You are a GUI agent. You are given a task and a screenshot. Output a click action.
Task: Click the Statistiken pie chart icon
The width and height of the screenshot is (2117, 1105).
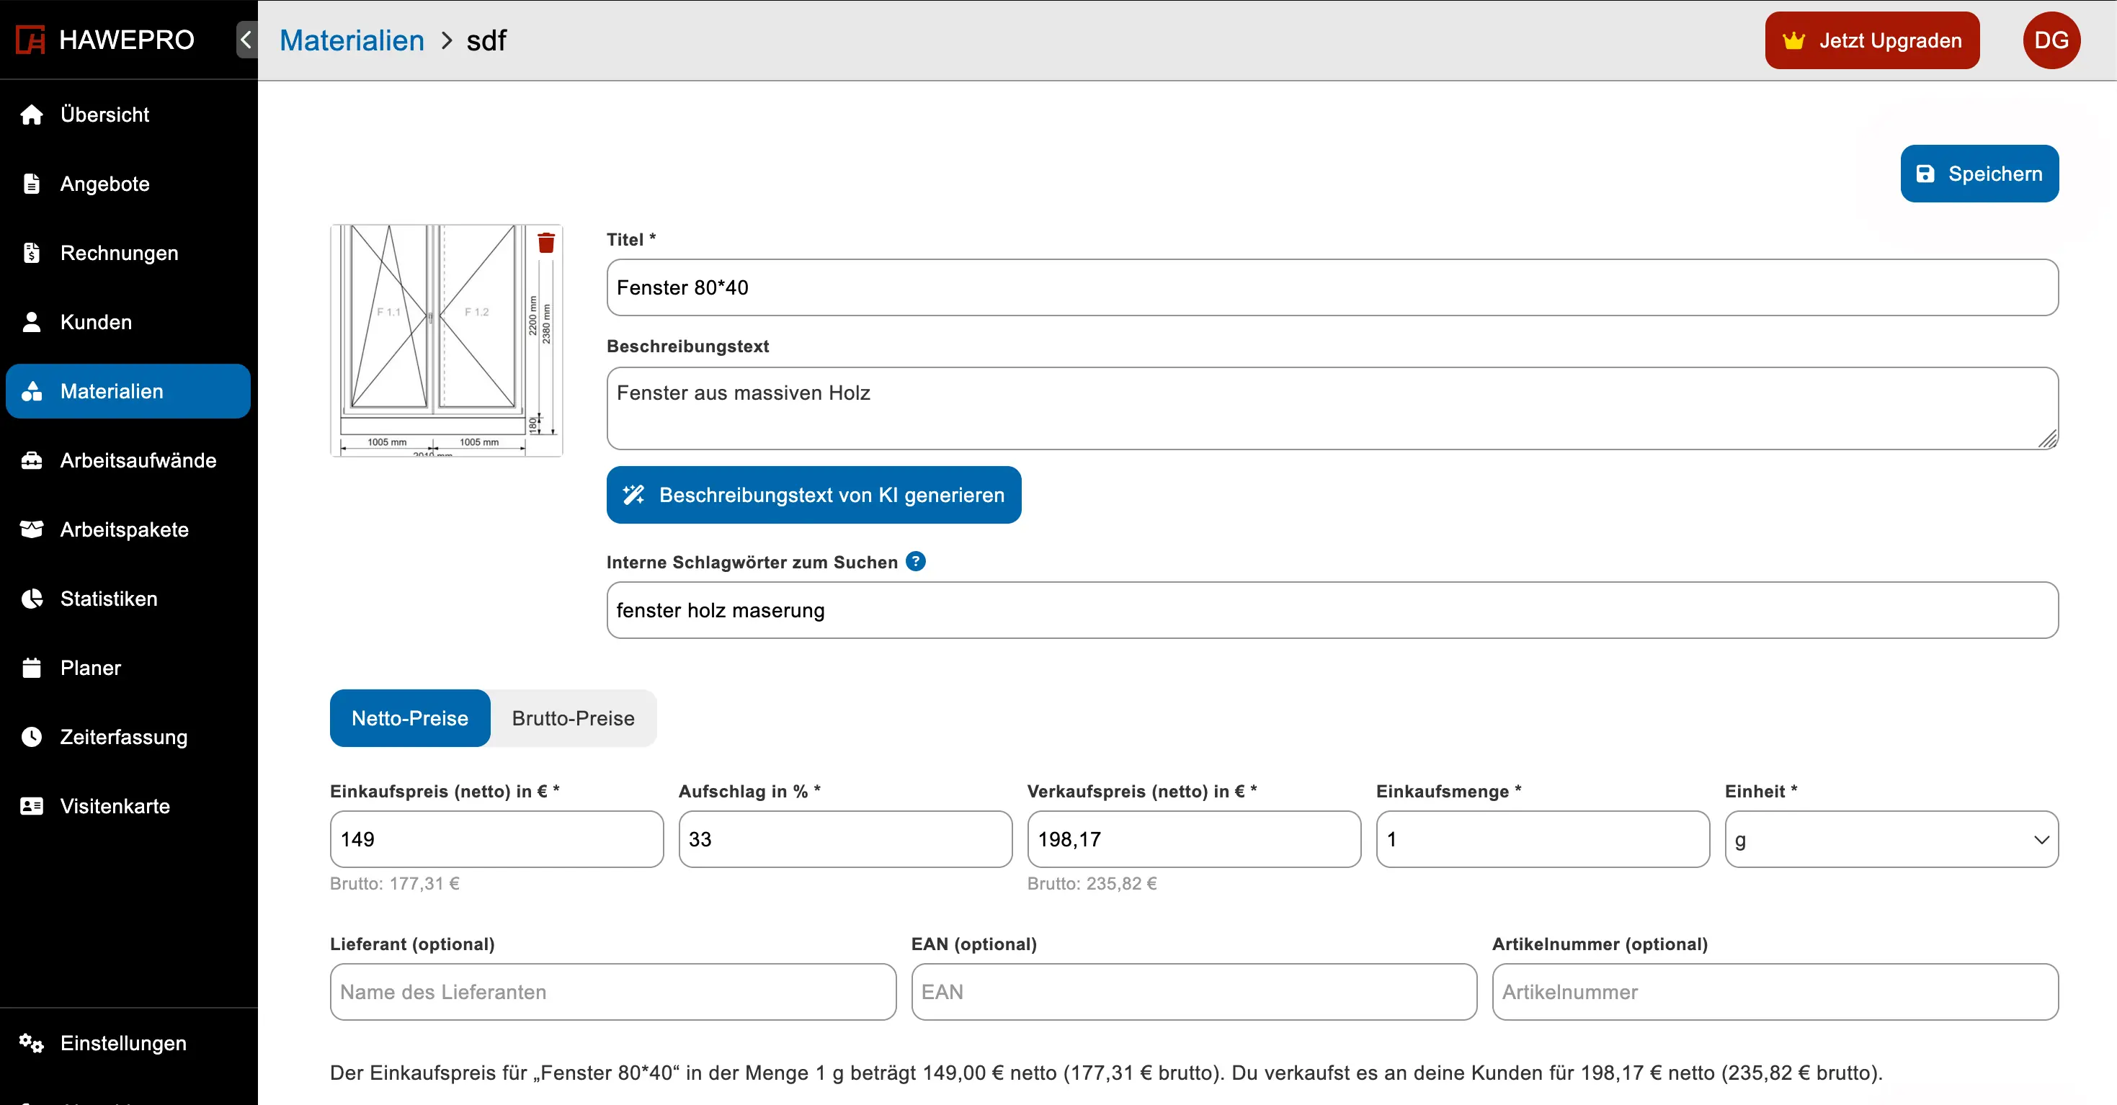[x=31, y=598]
